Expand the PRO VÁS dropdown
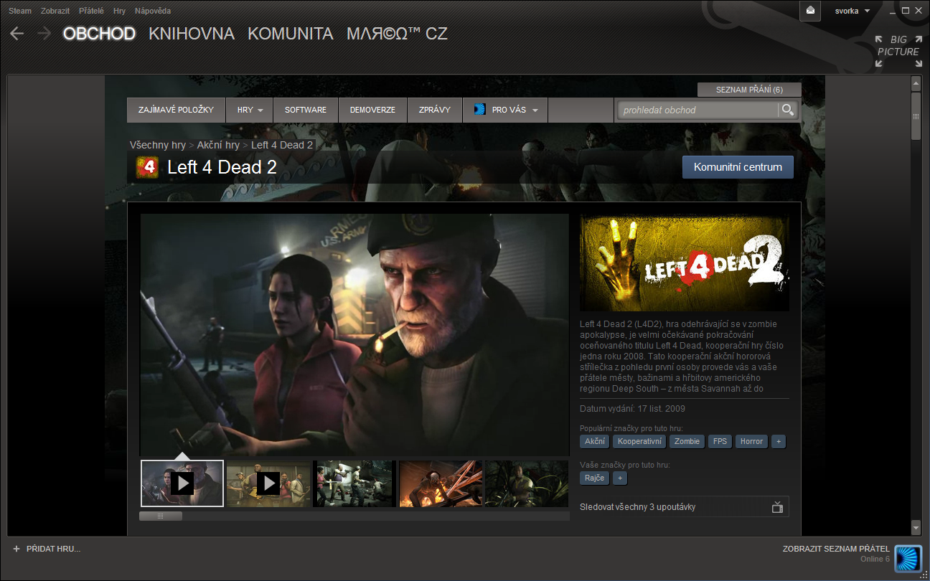Viewport: 930px width, 581px height. pos(505,110)
